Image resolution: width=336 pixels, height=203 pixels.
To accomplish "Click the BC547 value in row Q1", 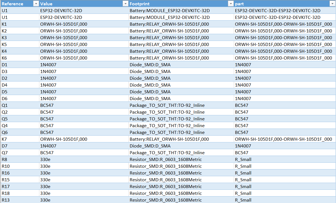I will point(47,105).
